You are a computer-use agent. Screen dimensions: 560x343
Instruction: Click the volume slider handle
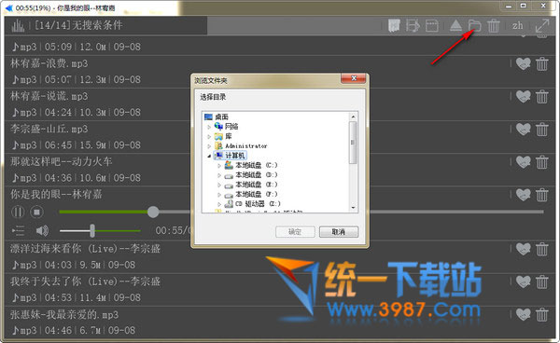tap(92, 231)
